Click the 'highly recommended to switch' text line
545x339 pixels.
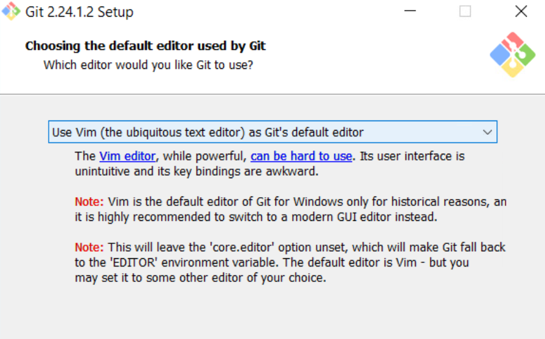(x=255, y=217)
